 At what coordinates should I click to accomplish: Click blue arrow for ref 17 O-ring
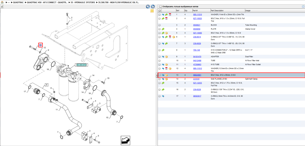tap(163, 96)
